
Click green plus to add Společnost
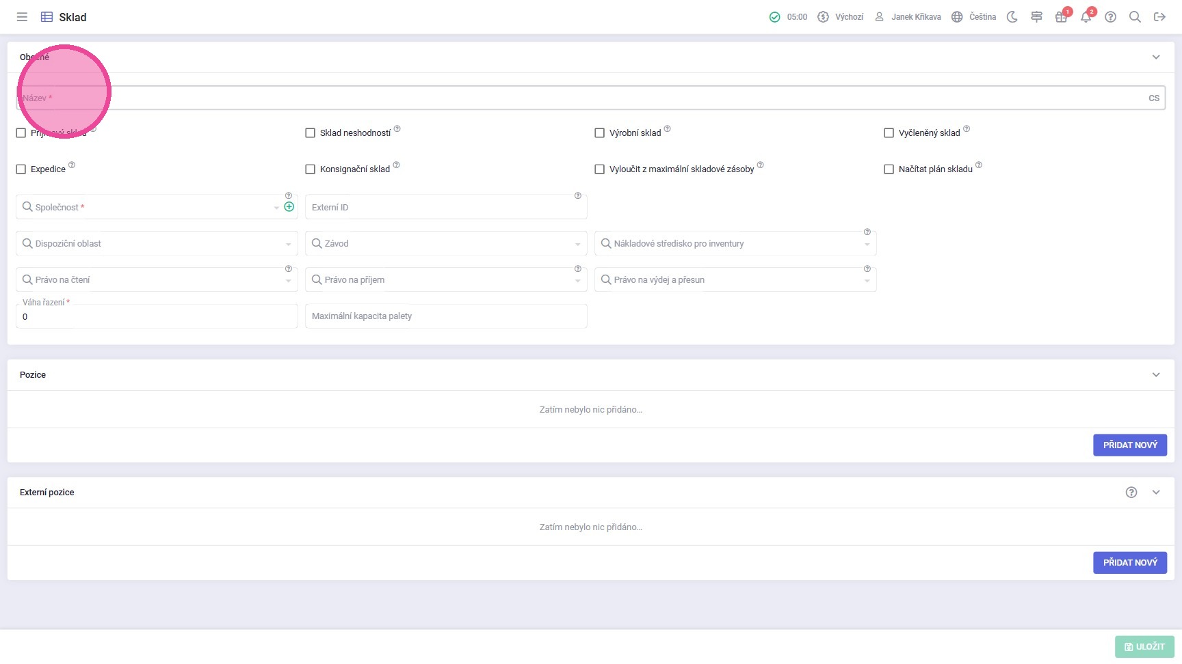click(289, 207)
